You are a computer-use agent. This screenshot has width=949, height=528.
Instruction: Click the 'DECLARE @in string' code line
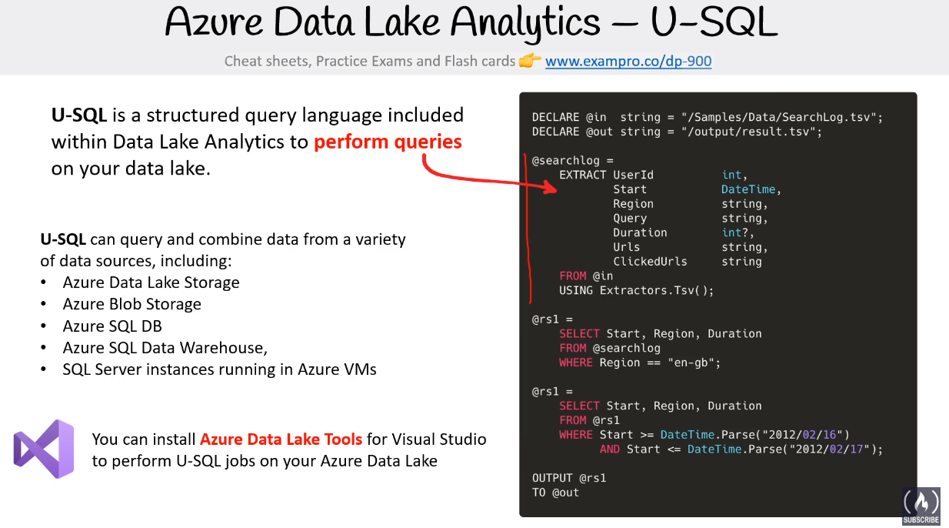708,117
